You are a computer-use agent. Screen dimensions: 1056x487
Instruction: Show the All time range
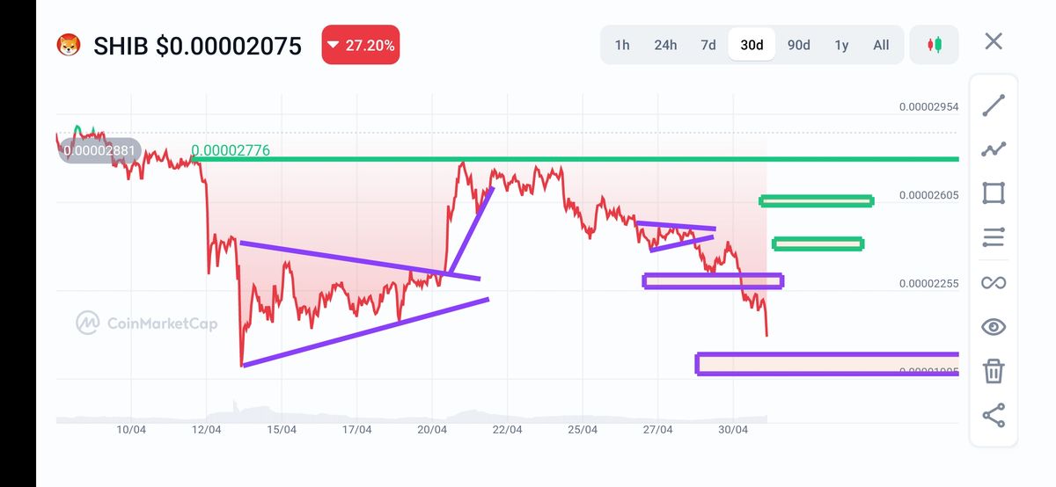click(x=881, y=45)
